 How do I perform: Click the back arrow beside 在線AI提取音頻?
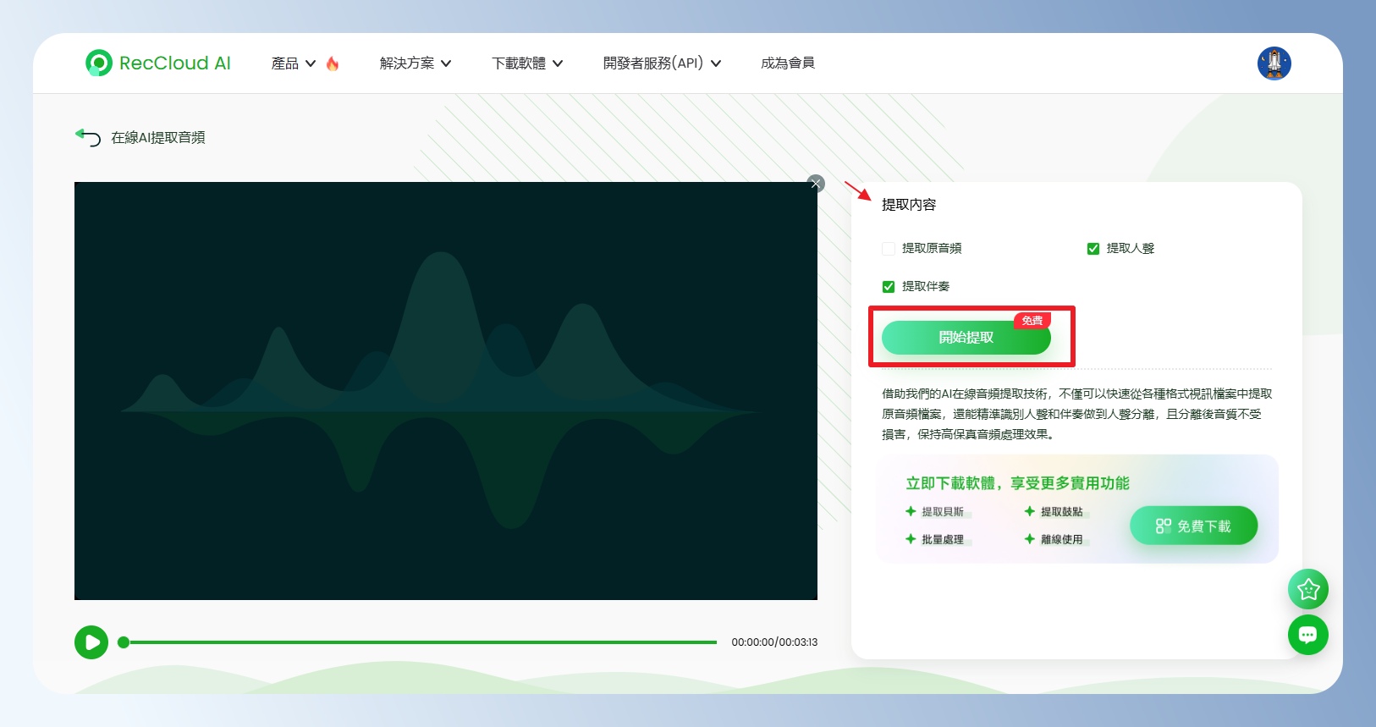88,137
